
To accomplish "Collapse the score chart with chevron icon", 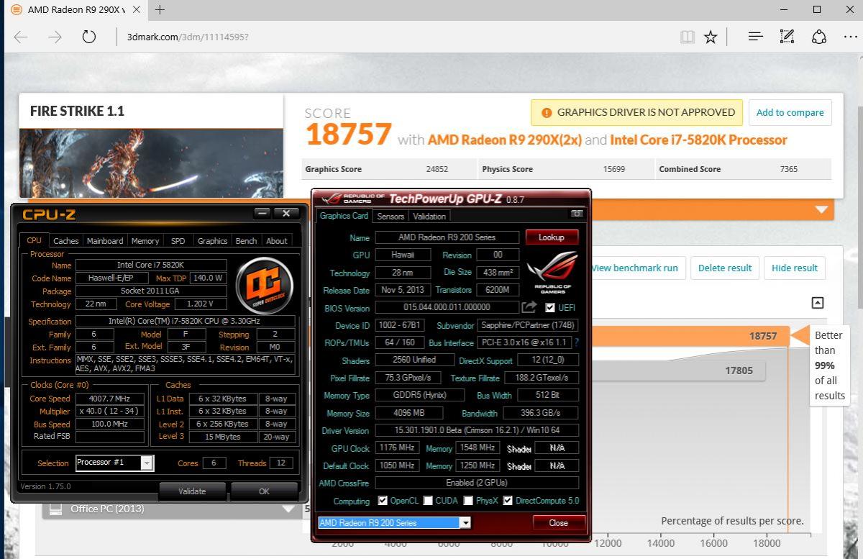I will (x=817, y=303).
